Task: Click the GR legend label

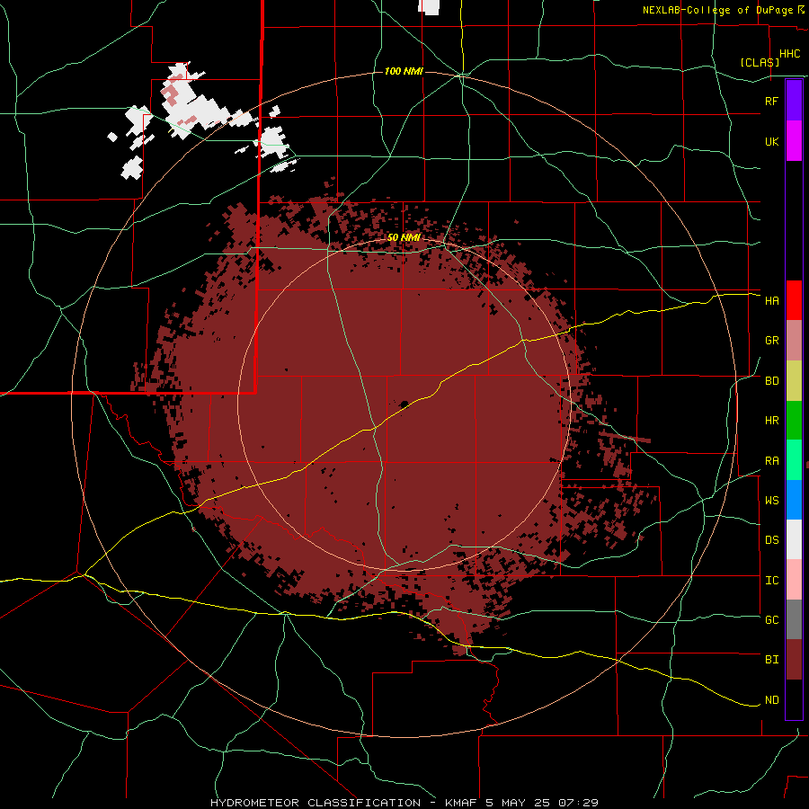Action: click(x=771, y=341)
